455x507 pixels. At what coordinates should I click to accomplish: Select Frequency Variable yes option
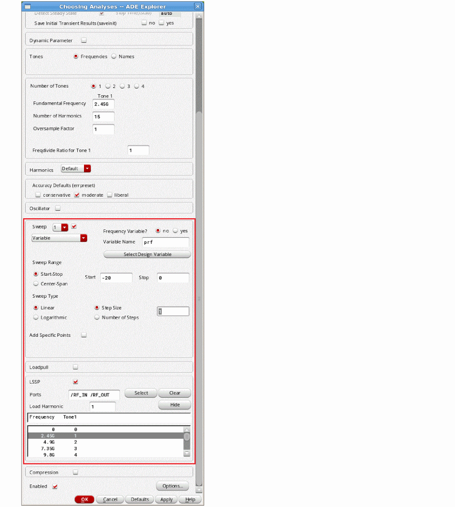pos(175,230)
